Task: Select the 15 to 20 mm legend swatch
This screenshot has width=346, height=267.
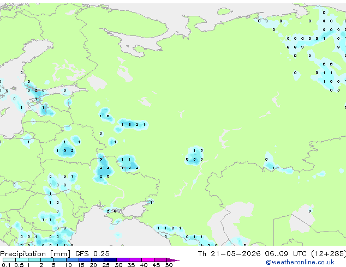Action: 85,260
